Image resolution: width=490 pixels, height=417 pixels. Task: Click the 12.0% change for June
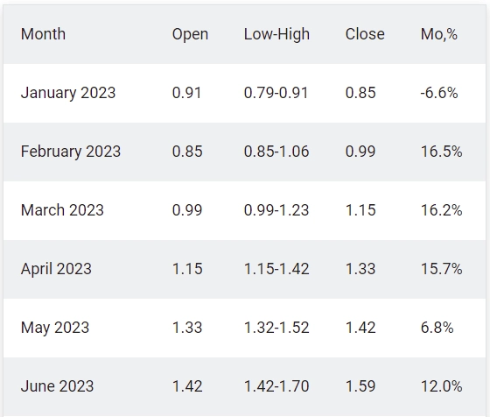[x=441, y=386]
